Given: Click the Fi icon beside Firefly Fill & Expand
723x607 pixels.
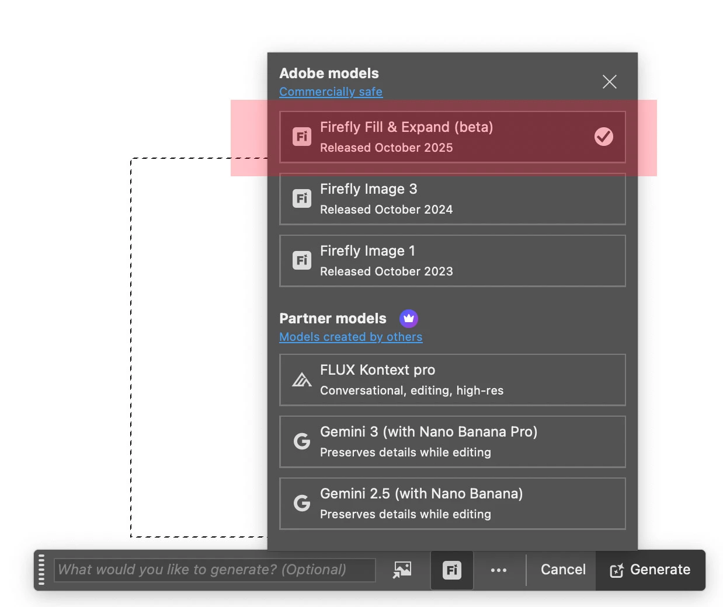Looking at the screenshot, I should pyautogui.click(x=302, y=137).
